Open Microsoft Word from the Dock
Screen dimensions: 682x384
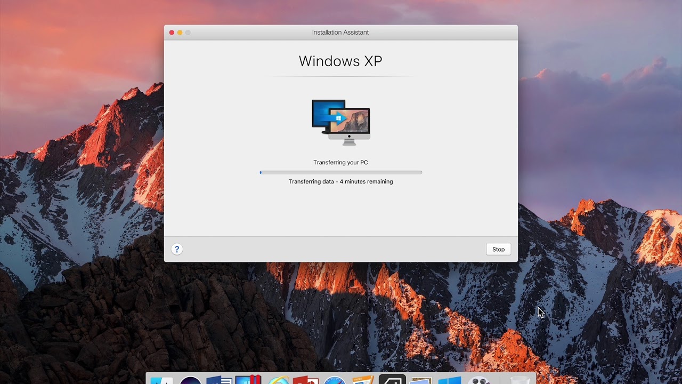click(x=219, y=380)
